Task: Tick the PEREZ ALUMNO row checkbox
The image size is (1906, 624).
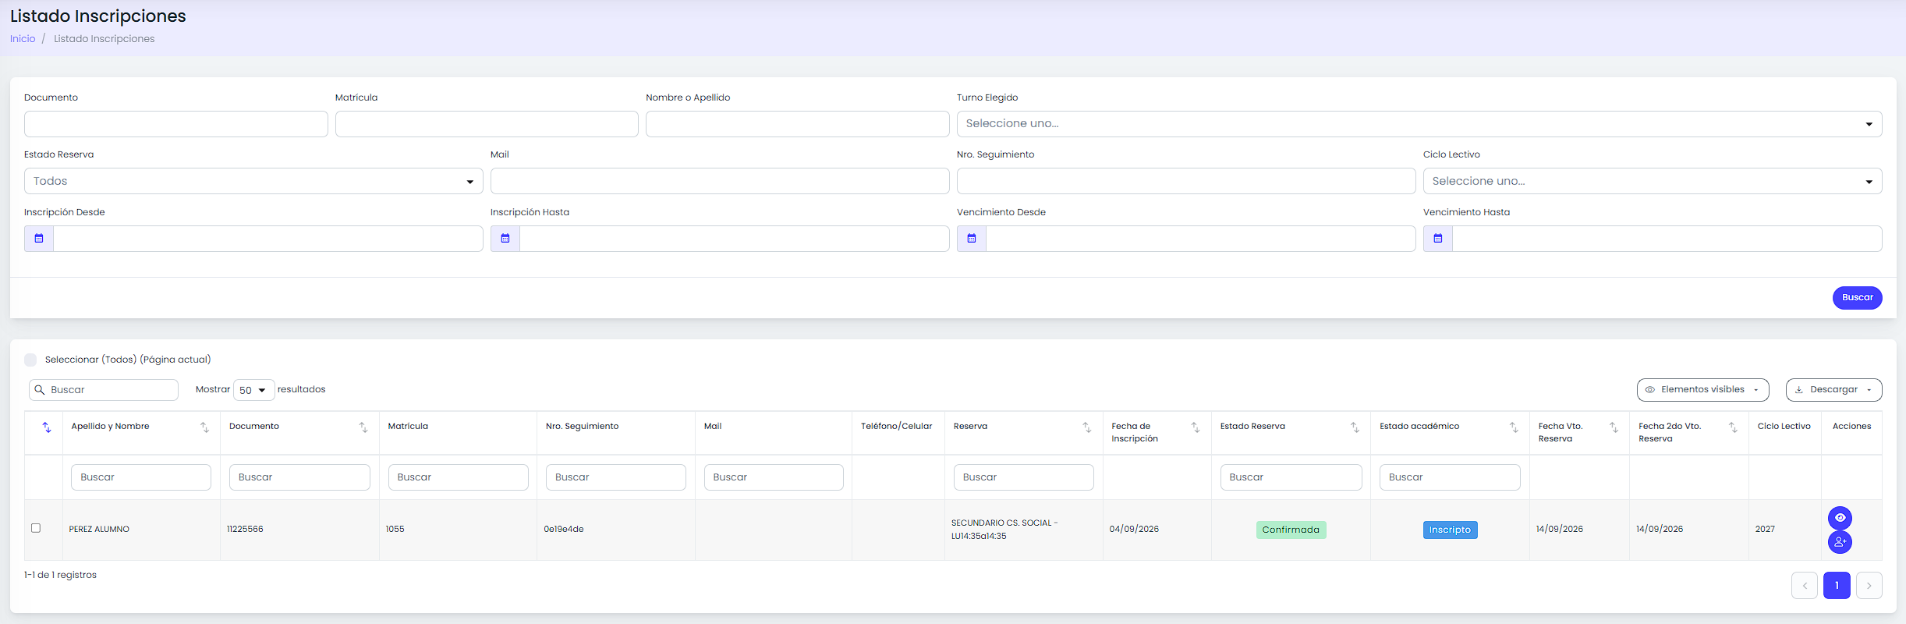Action: pyautogui.click(x=36, y=528)
